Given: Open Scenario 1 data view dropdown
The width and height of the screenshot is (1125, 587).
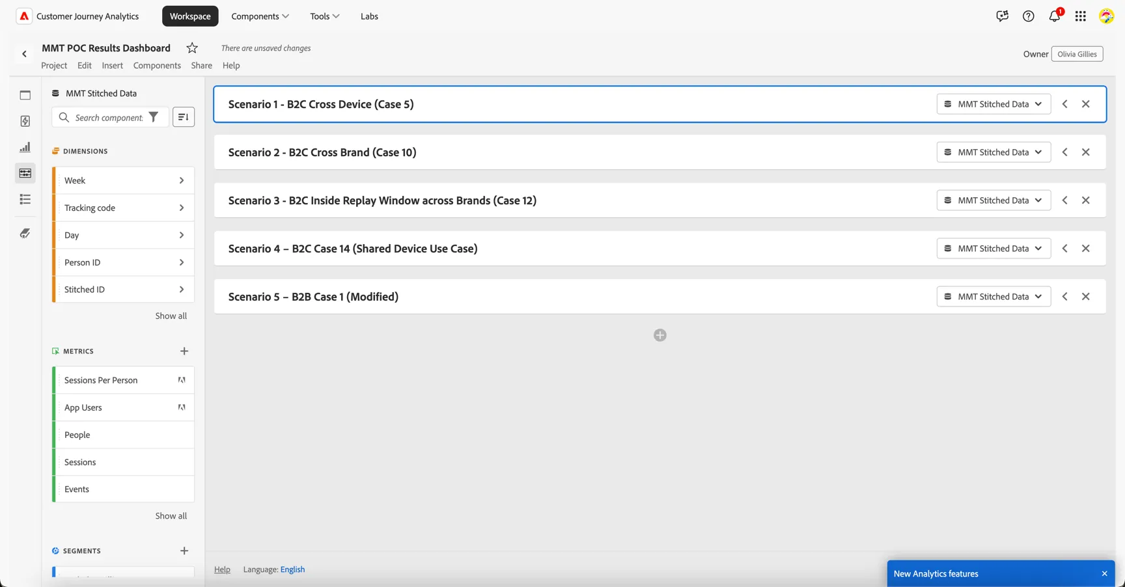Looking at the screenshot, I should [993, 104].
